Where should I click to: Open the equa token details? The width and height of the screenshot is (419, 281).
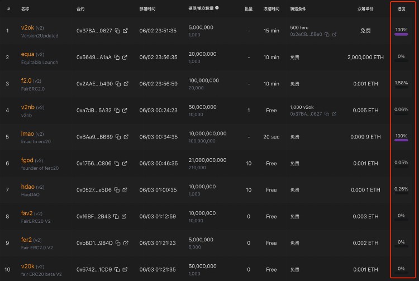pyautogui.click(x=27, y=54)
